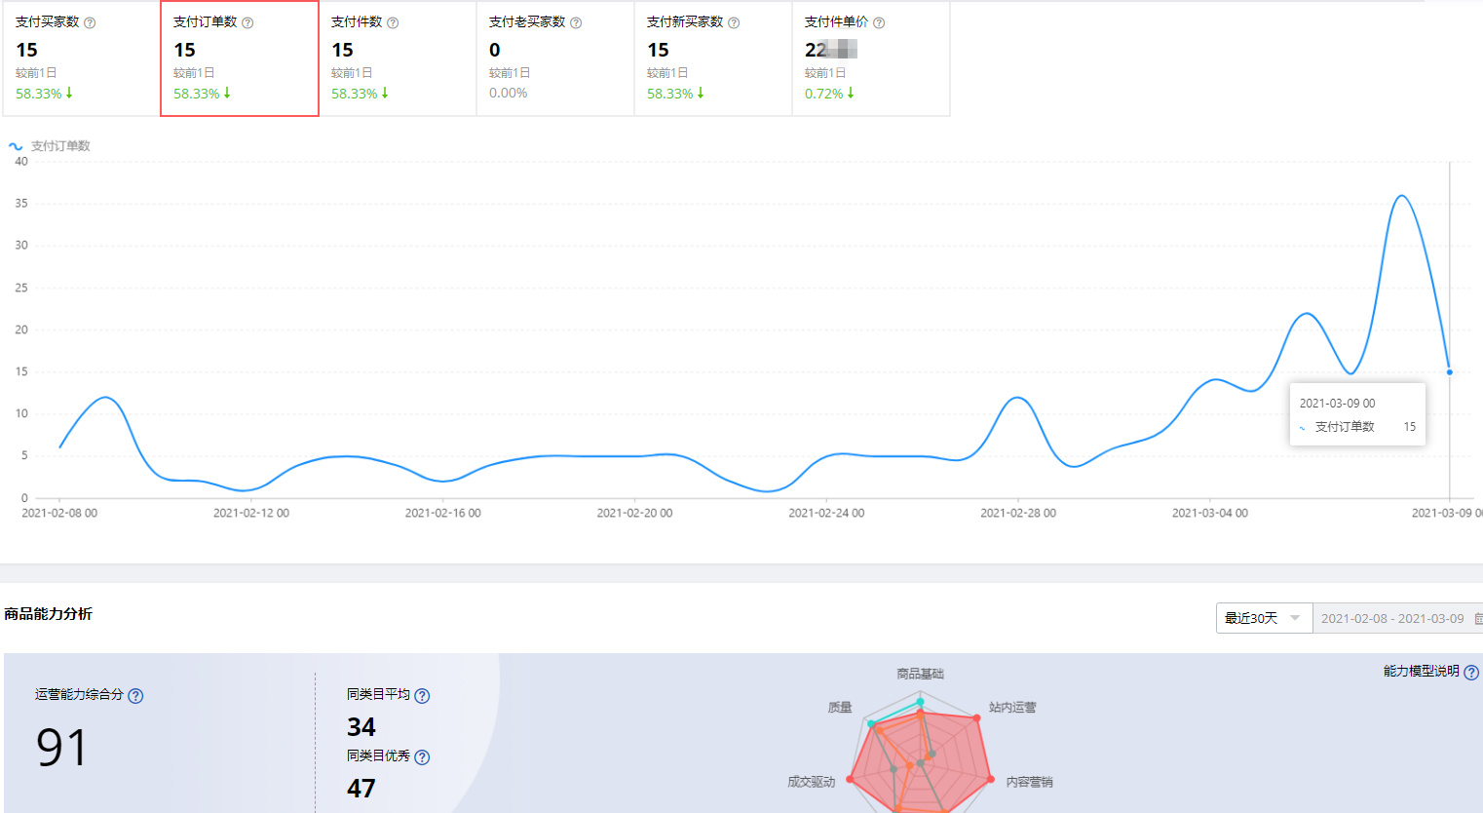The width and height of the screenshot is (1483, 813).
Task: Open the 能力模型说明 link
Action: coord(1422,672)
